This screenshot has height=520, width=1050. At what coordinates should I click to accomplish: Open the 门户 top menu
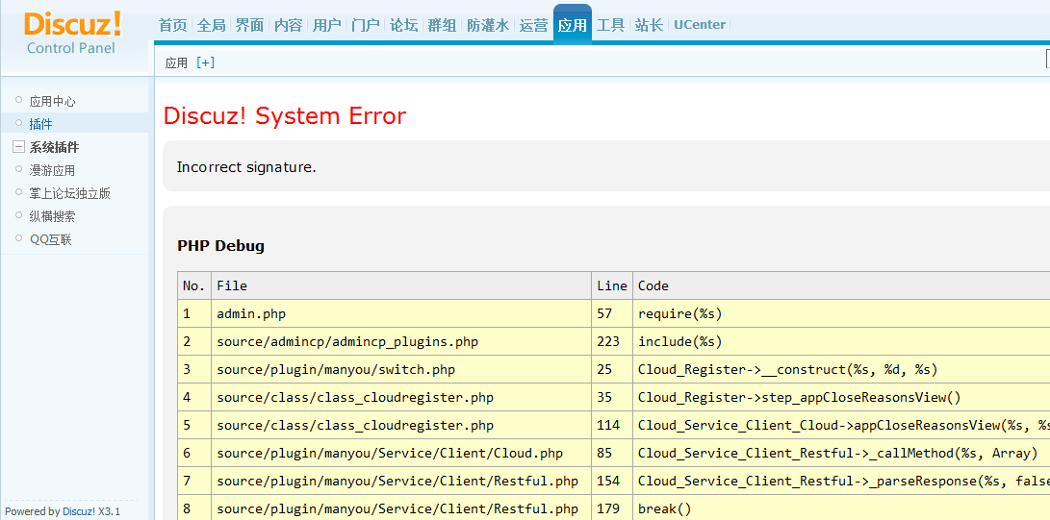coord(366,25)
